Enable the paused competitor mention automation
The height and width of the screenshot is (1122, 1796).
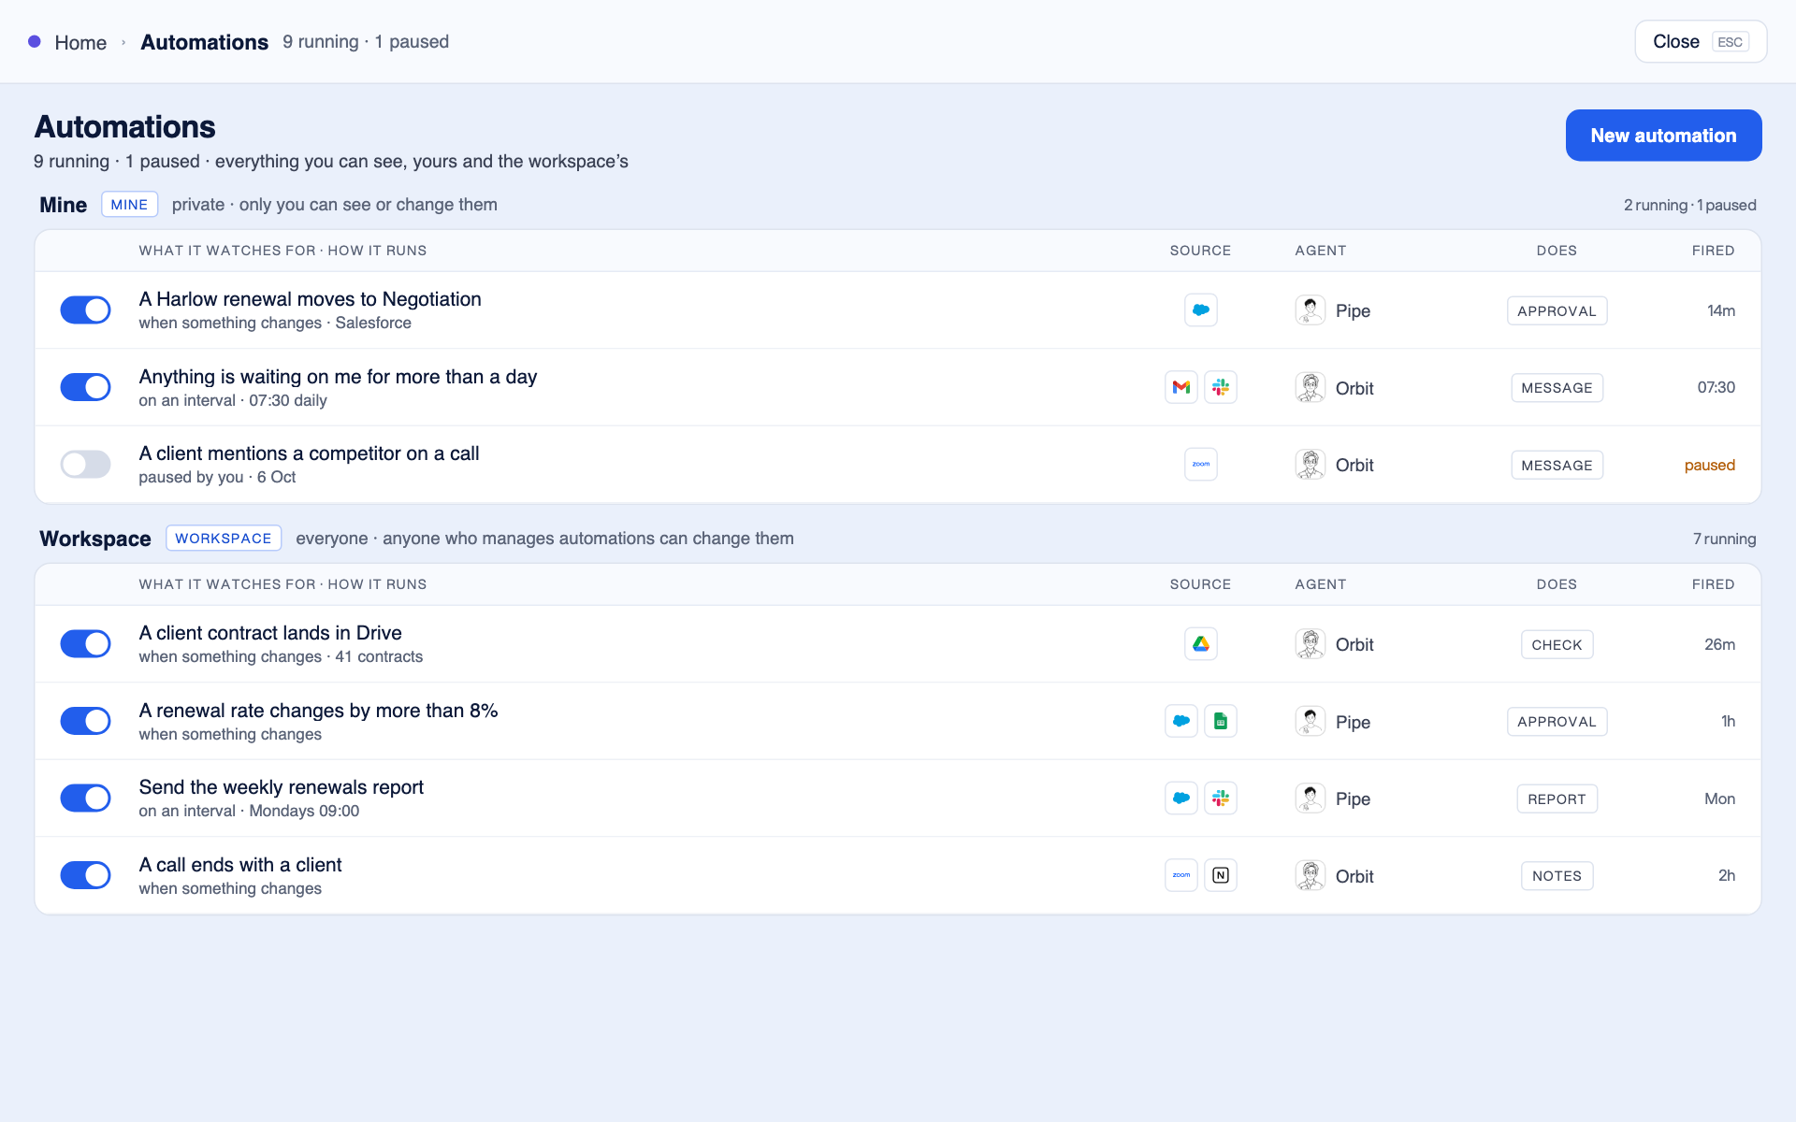[85, 465]
